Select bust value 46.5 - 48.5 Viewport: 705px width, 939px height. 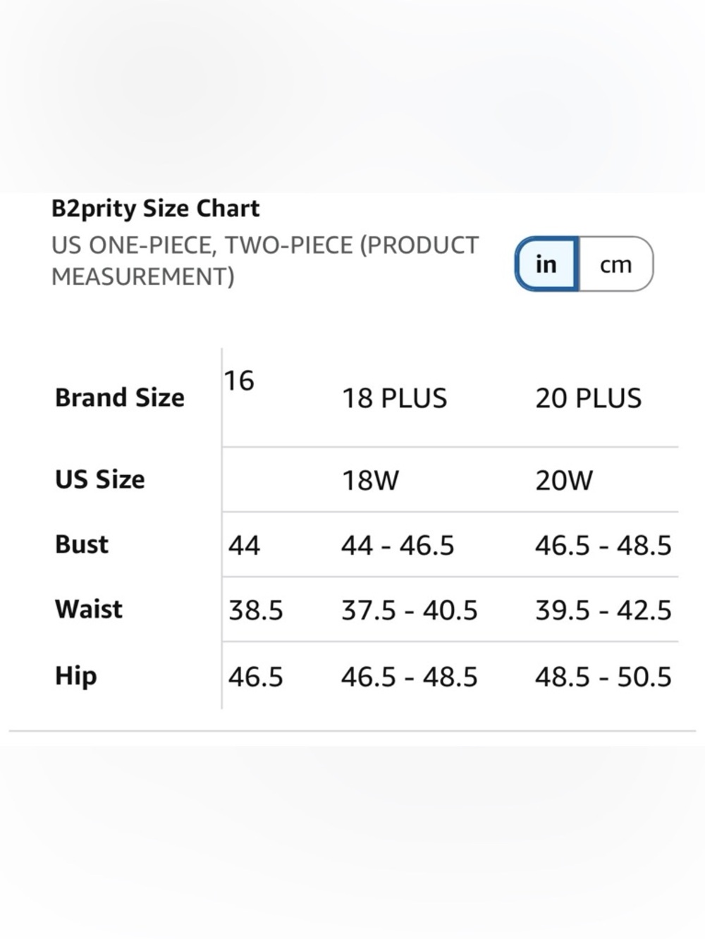[603, 546]
